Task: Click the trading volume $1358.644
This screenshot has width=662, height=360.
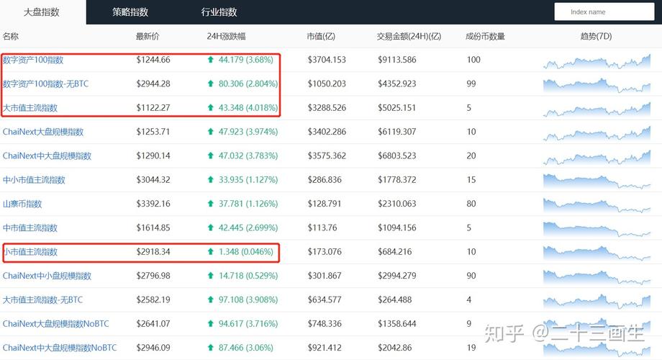Action: (397, 324)
